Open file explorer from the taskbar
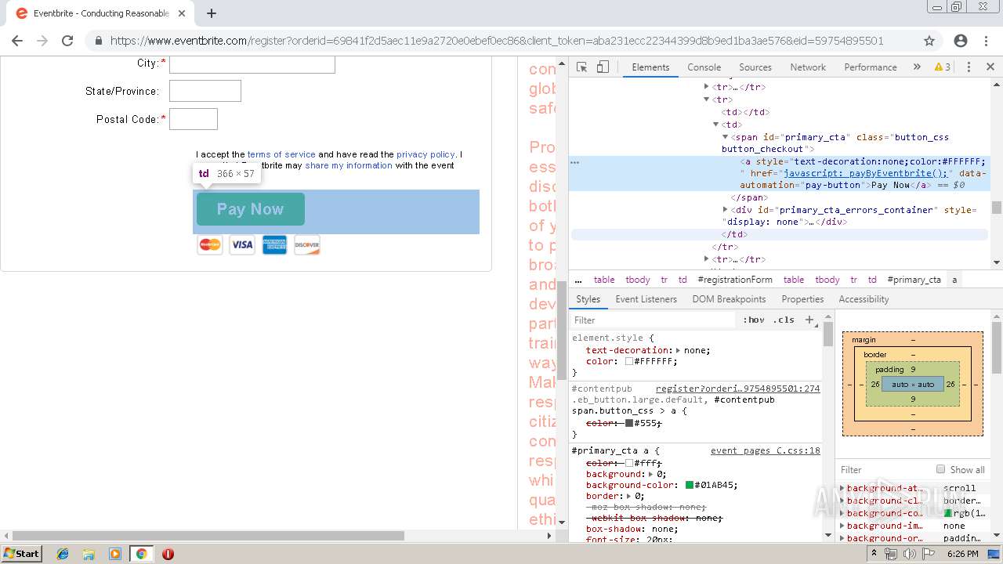 (89, 554)
